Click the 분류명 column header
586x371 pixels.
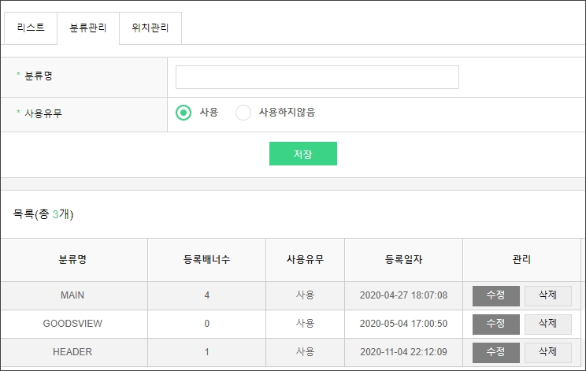point(72,260)
